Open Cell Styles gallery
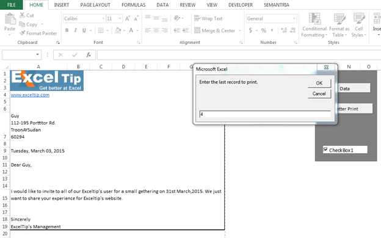 [358, 25]
